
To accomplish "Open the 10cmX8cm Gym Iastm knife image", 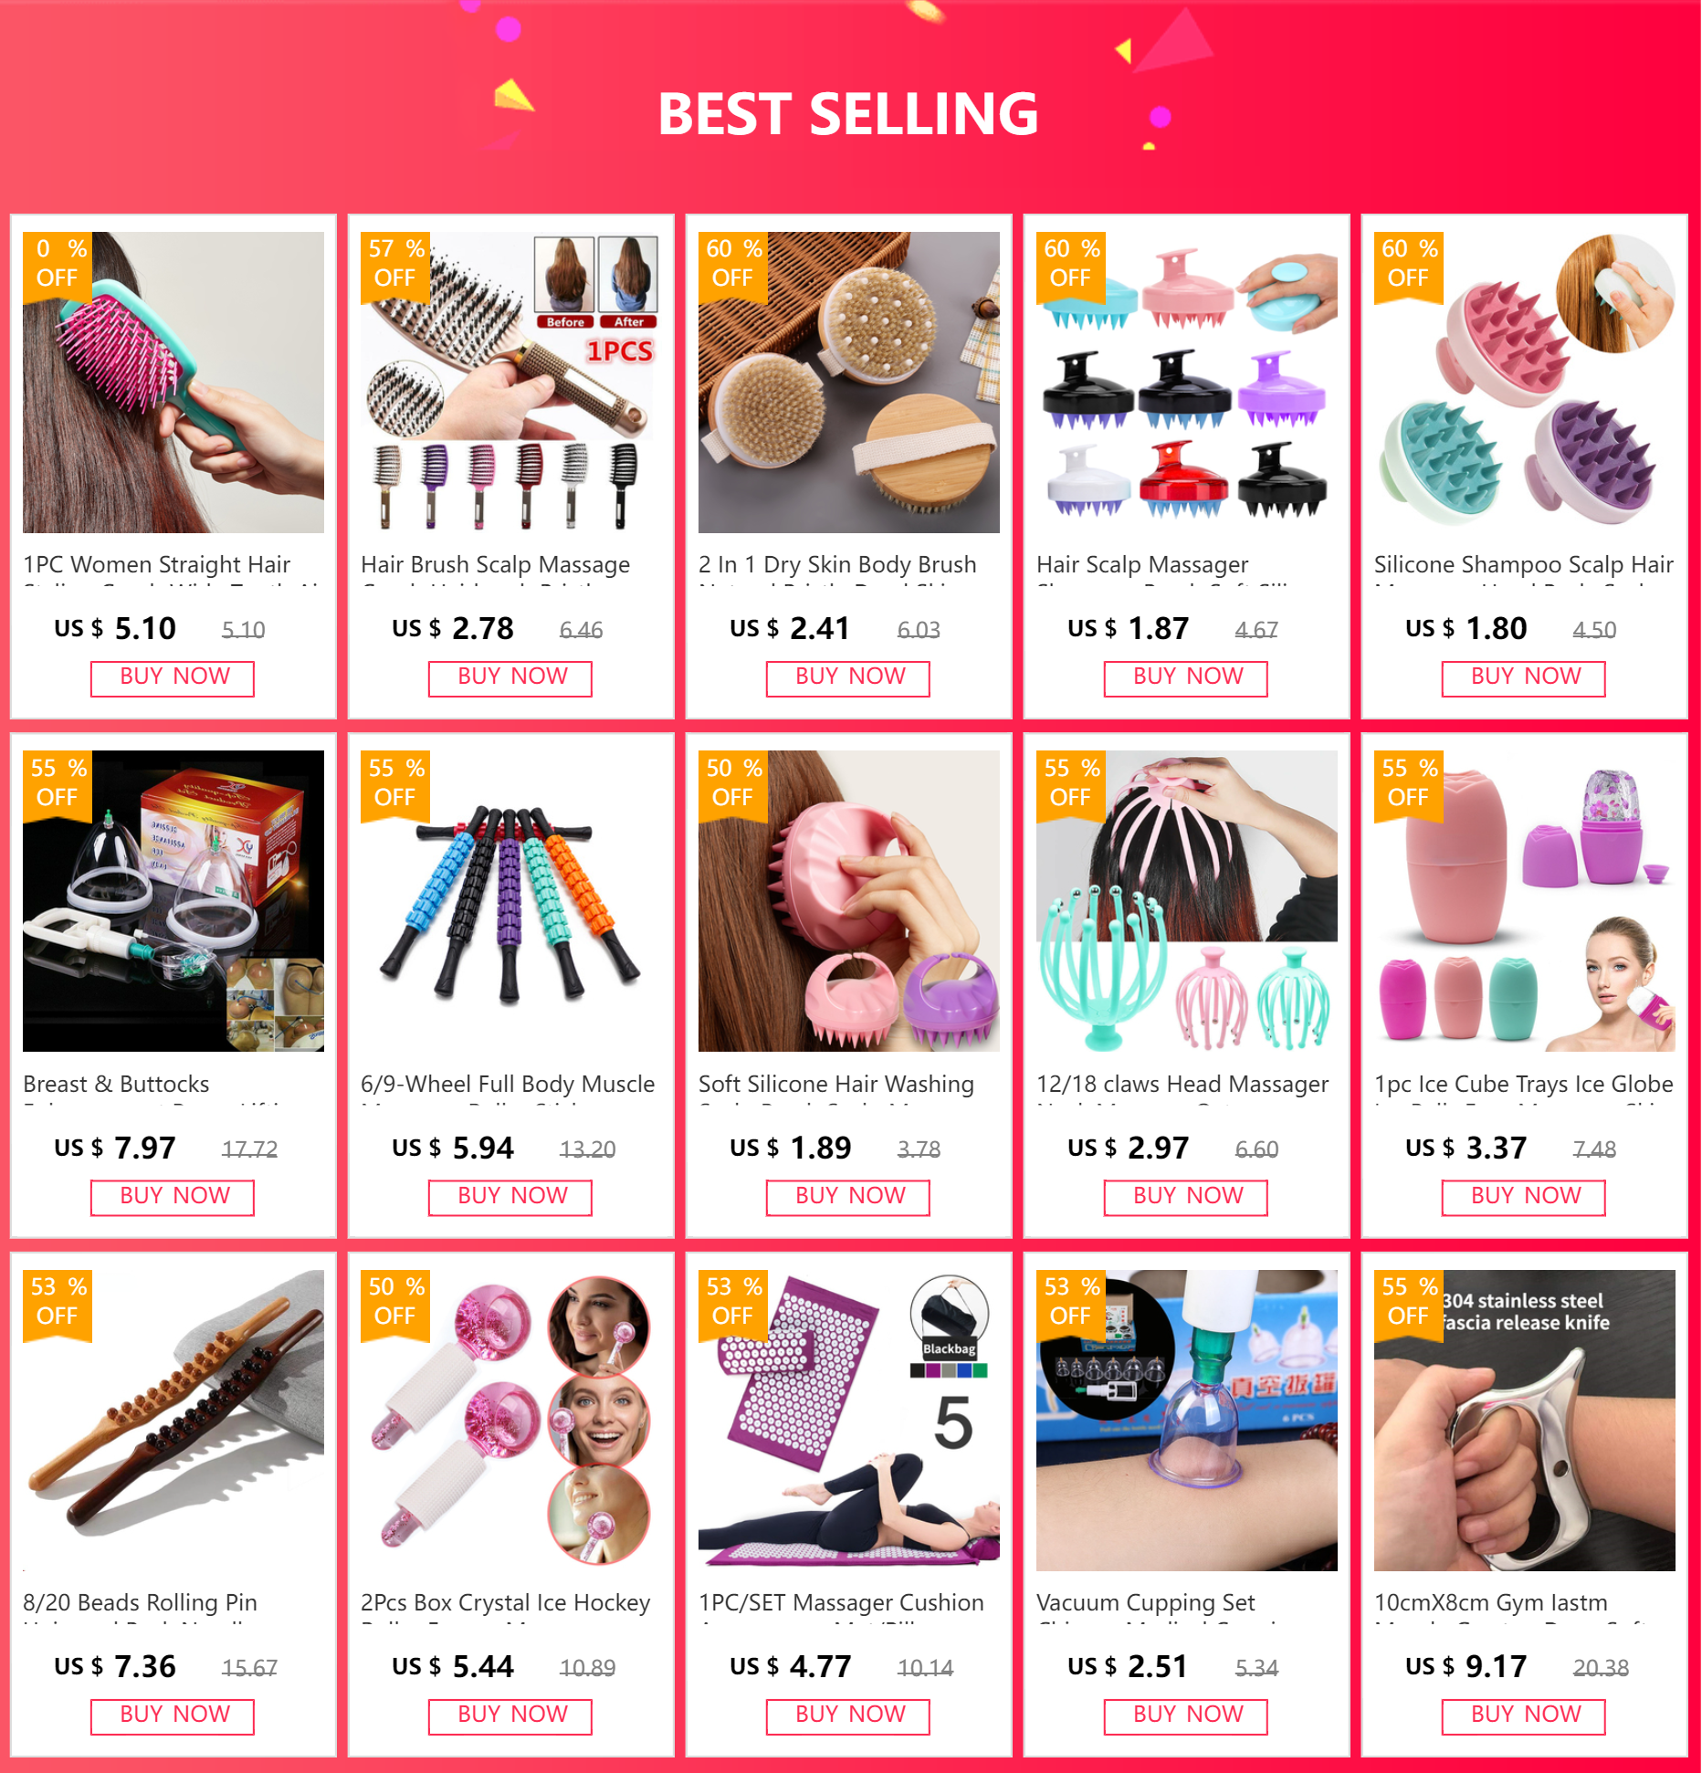I will pyautogui.click(x=1525, y=1421).
